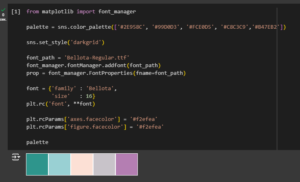Pick the gray palette swatch
300x182 pixels.
click(x=104, y=164)
